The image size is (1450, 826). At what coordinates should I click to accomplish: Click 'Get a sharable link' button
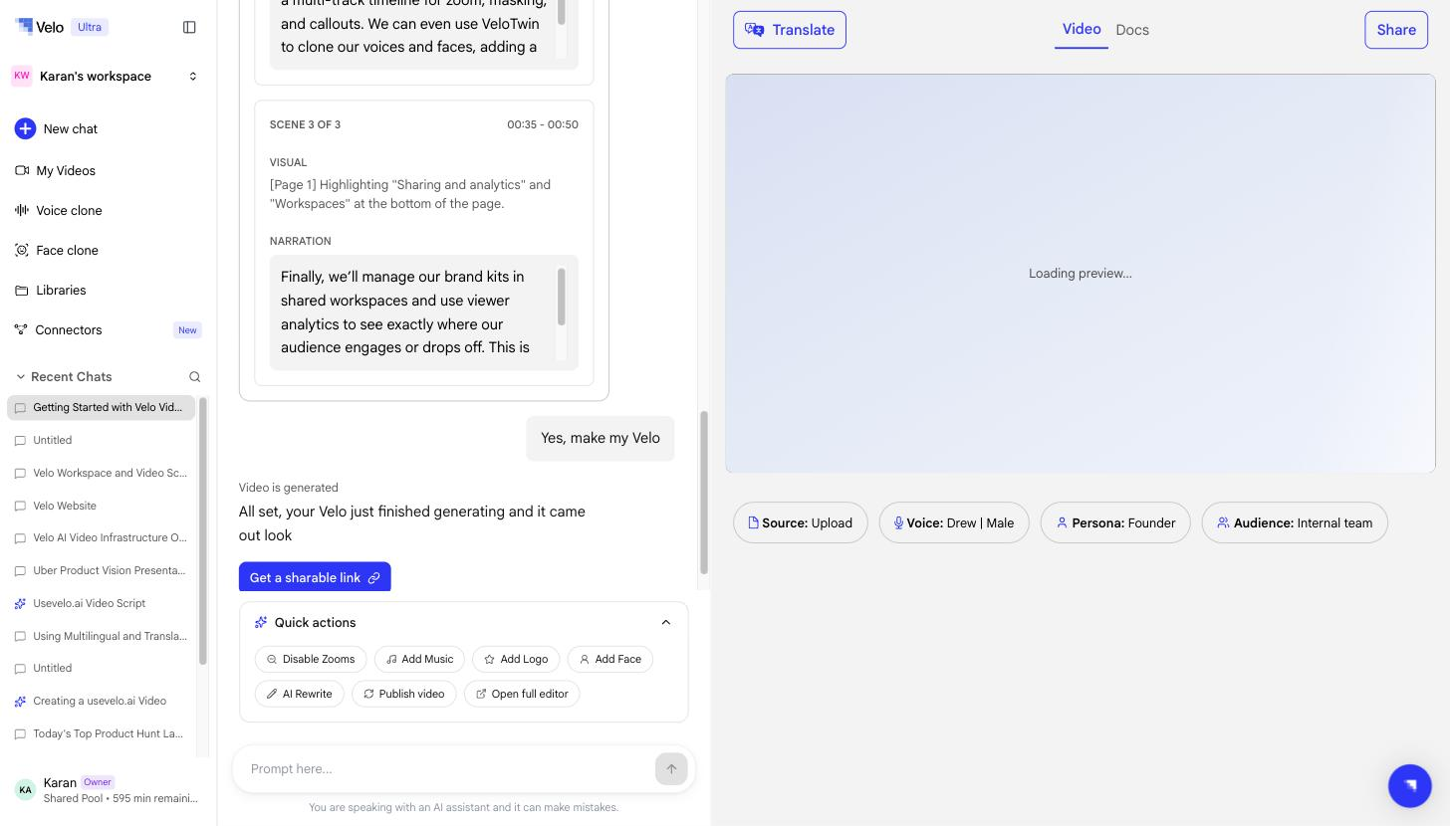tap(315, 577)
